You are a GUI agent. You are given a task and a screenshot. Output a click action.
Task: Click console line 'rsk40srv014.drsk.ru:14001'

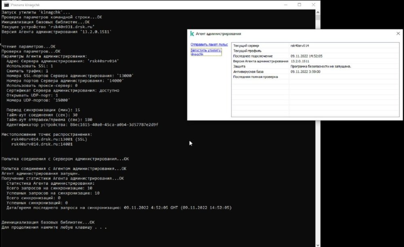click(42, 144)
